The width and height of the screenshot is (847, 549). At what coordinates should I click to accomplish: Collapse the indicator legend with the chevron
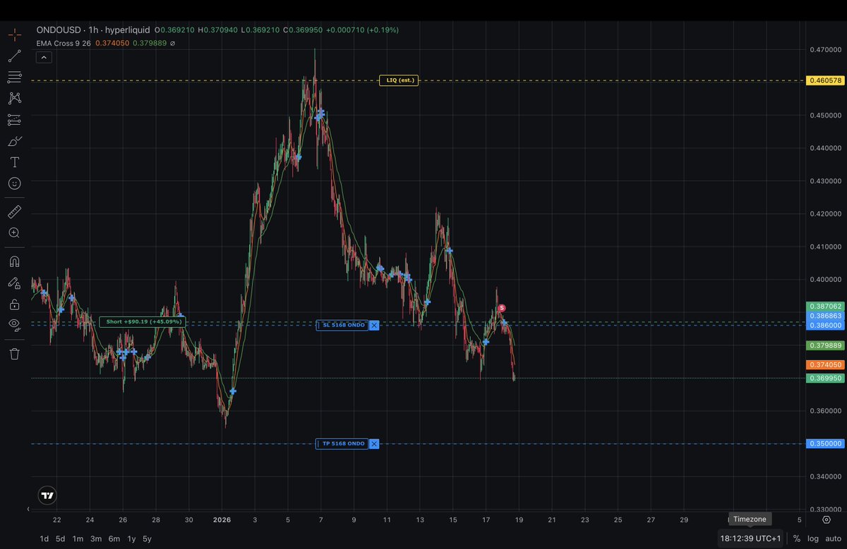(x=44, y=57)
